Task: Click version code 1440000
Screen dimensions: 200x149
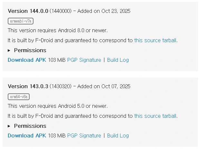Action: tap(61, 11)
